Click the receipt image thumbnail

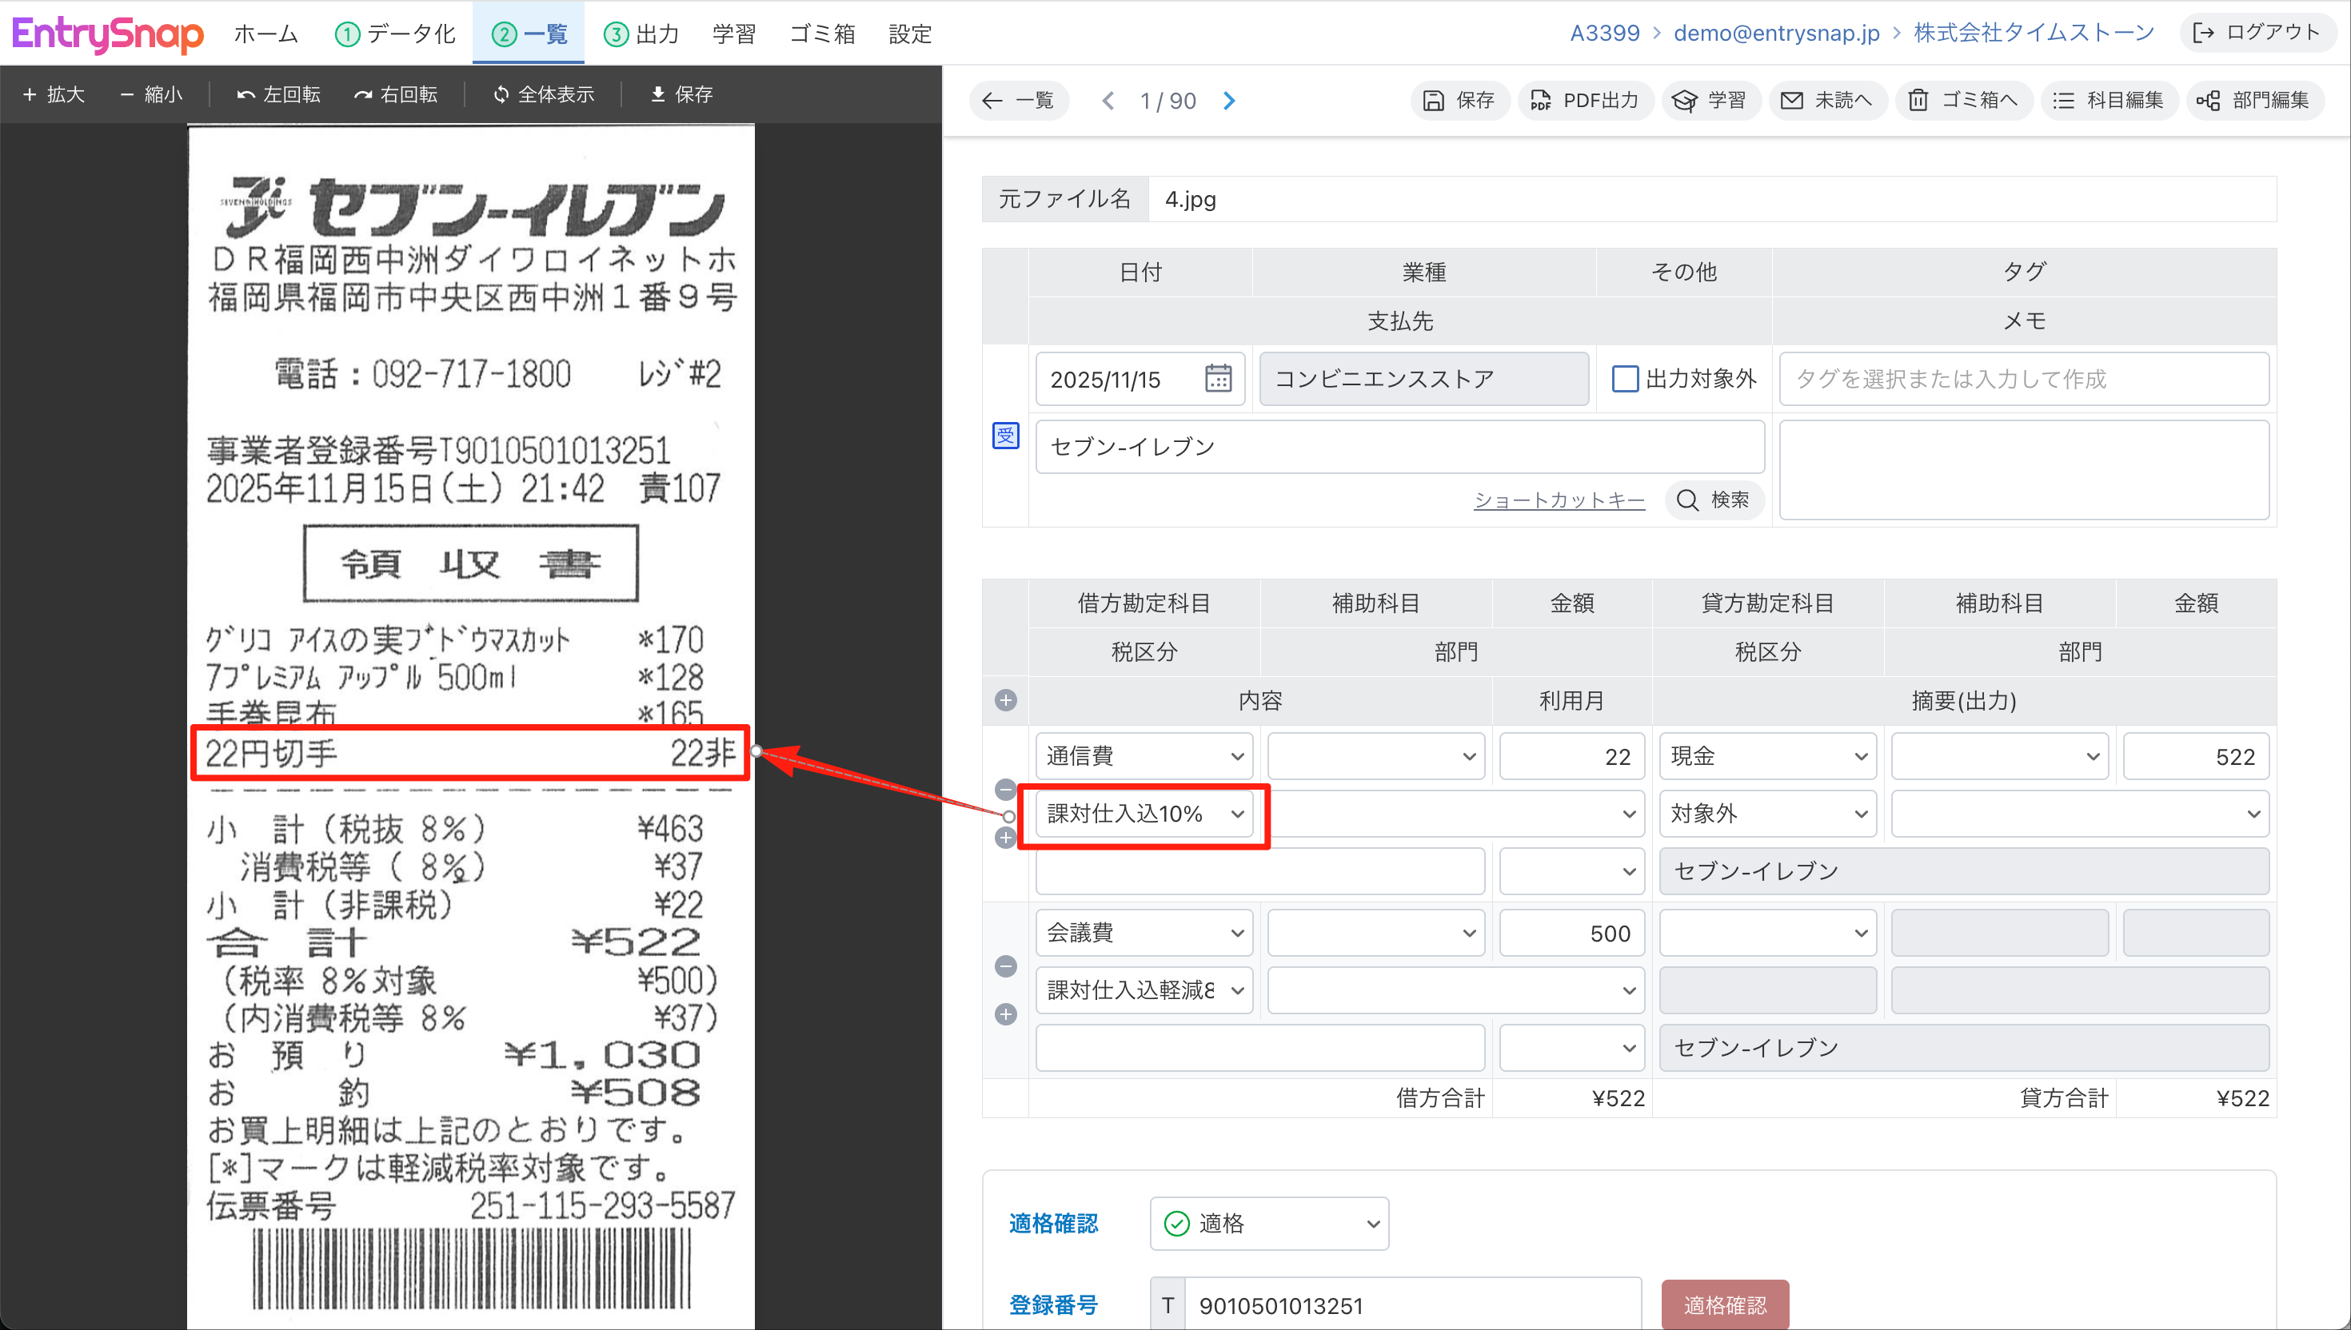(x=470, y=727)
